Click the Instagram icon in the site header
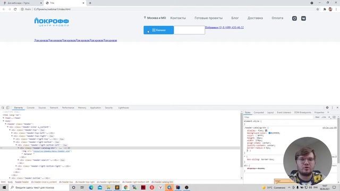Image resolution: width=340 pixels, height=191 pixels. tap(294, 19)
